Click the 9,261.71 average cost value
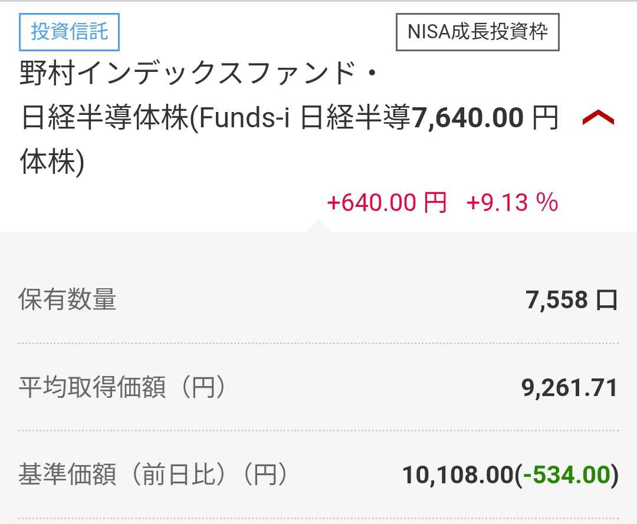Image resolution: width=637 pixels, height=524 pixels. 569,388
